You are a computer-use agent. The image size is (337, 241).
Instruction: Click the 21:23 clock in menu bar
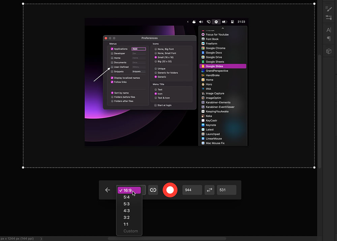pos(241,22)
